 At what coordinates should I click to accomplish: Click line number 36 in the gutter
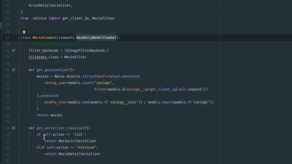pyautogui.click(x=7, y=160)
